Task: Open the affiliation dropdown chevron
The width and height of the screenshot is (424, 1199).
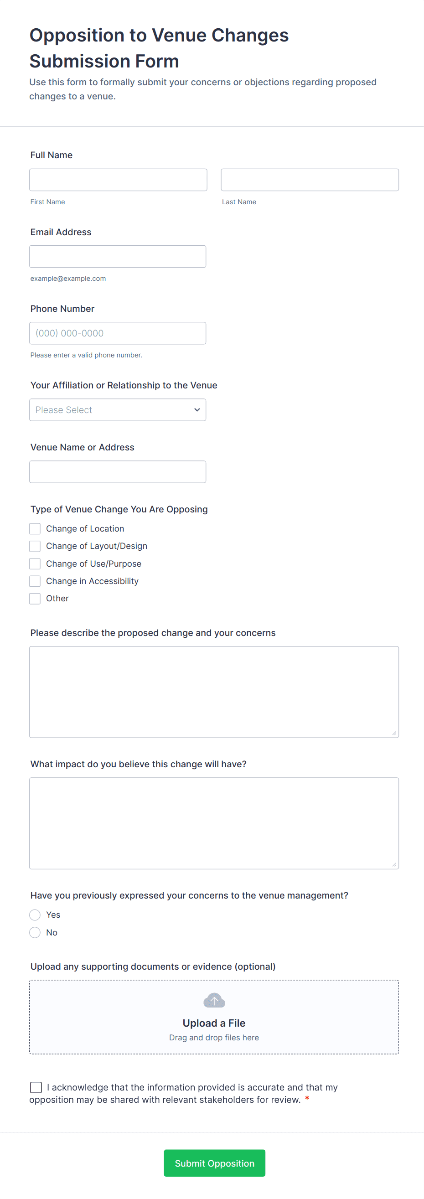Action: coord(197,409)
